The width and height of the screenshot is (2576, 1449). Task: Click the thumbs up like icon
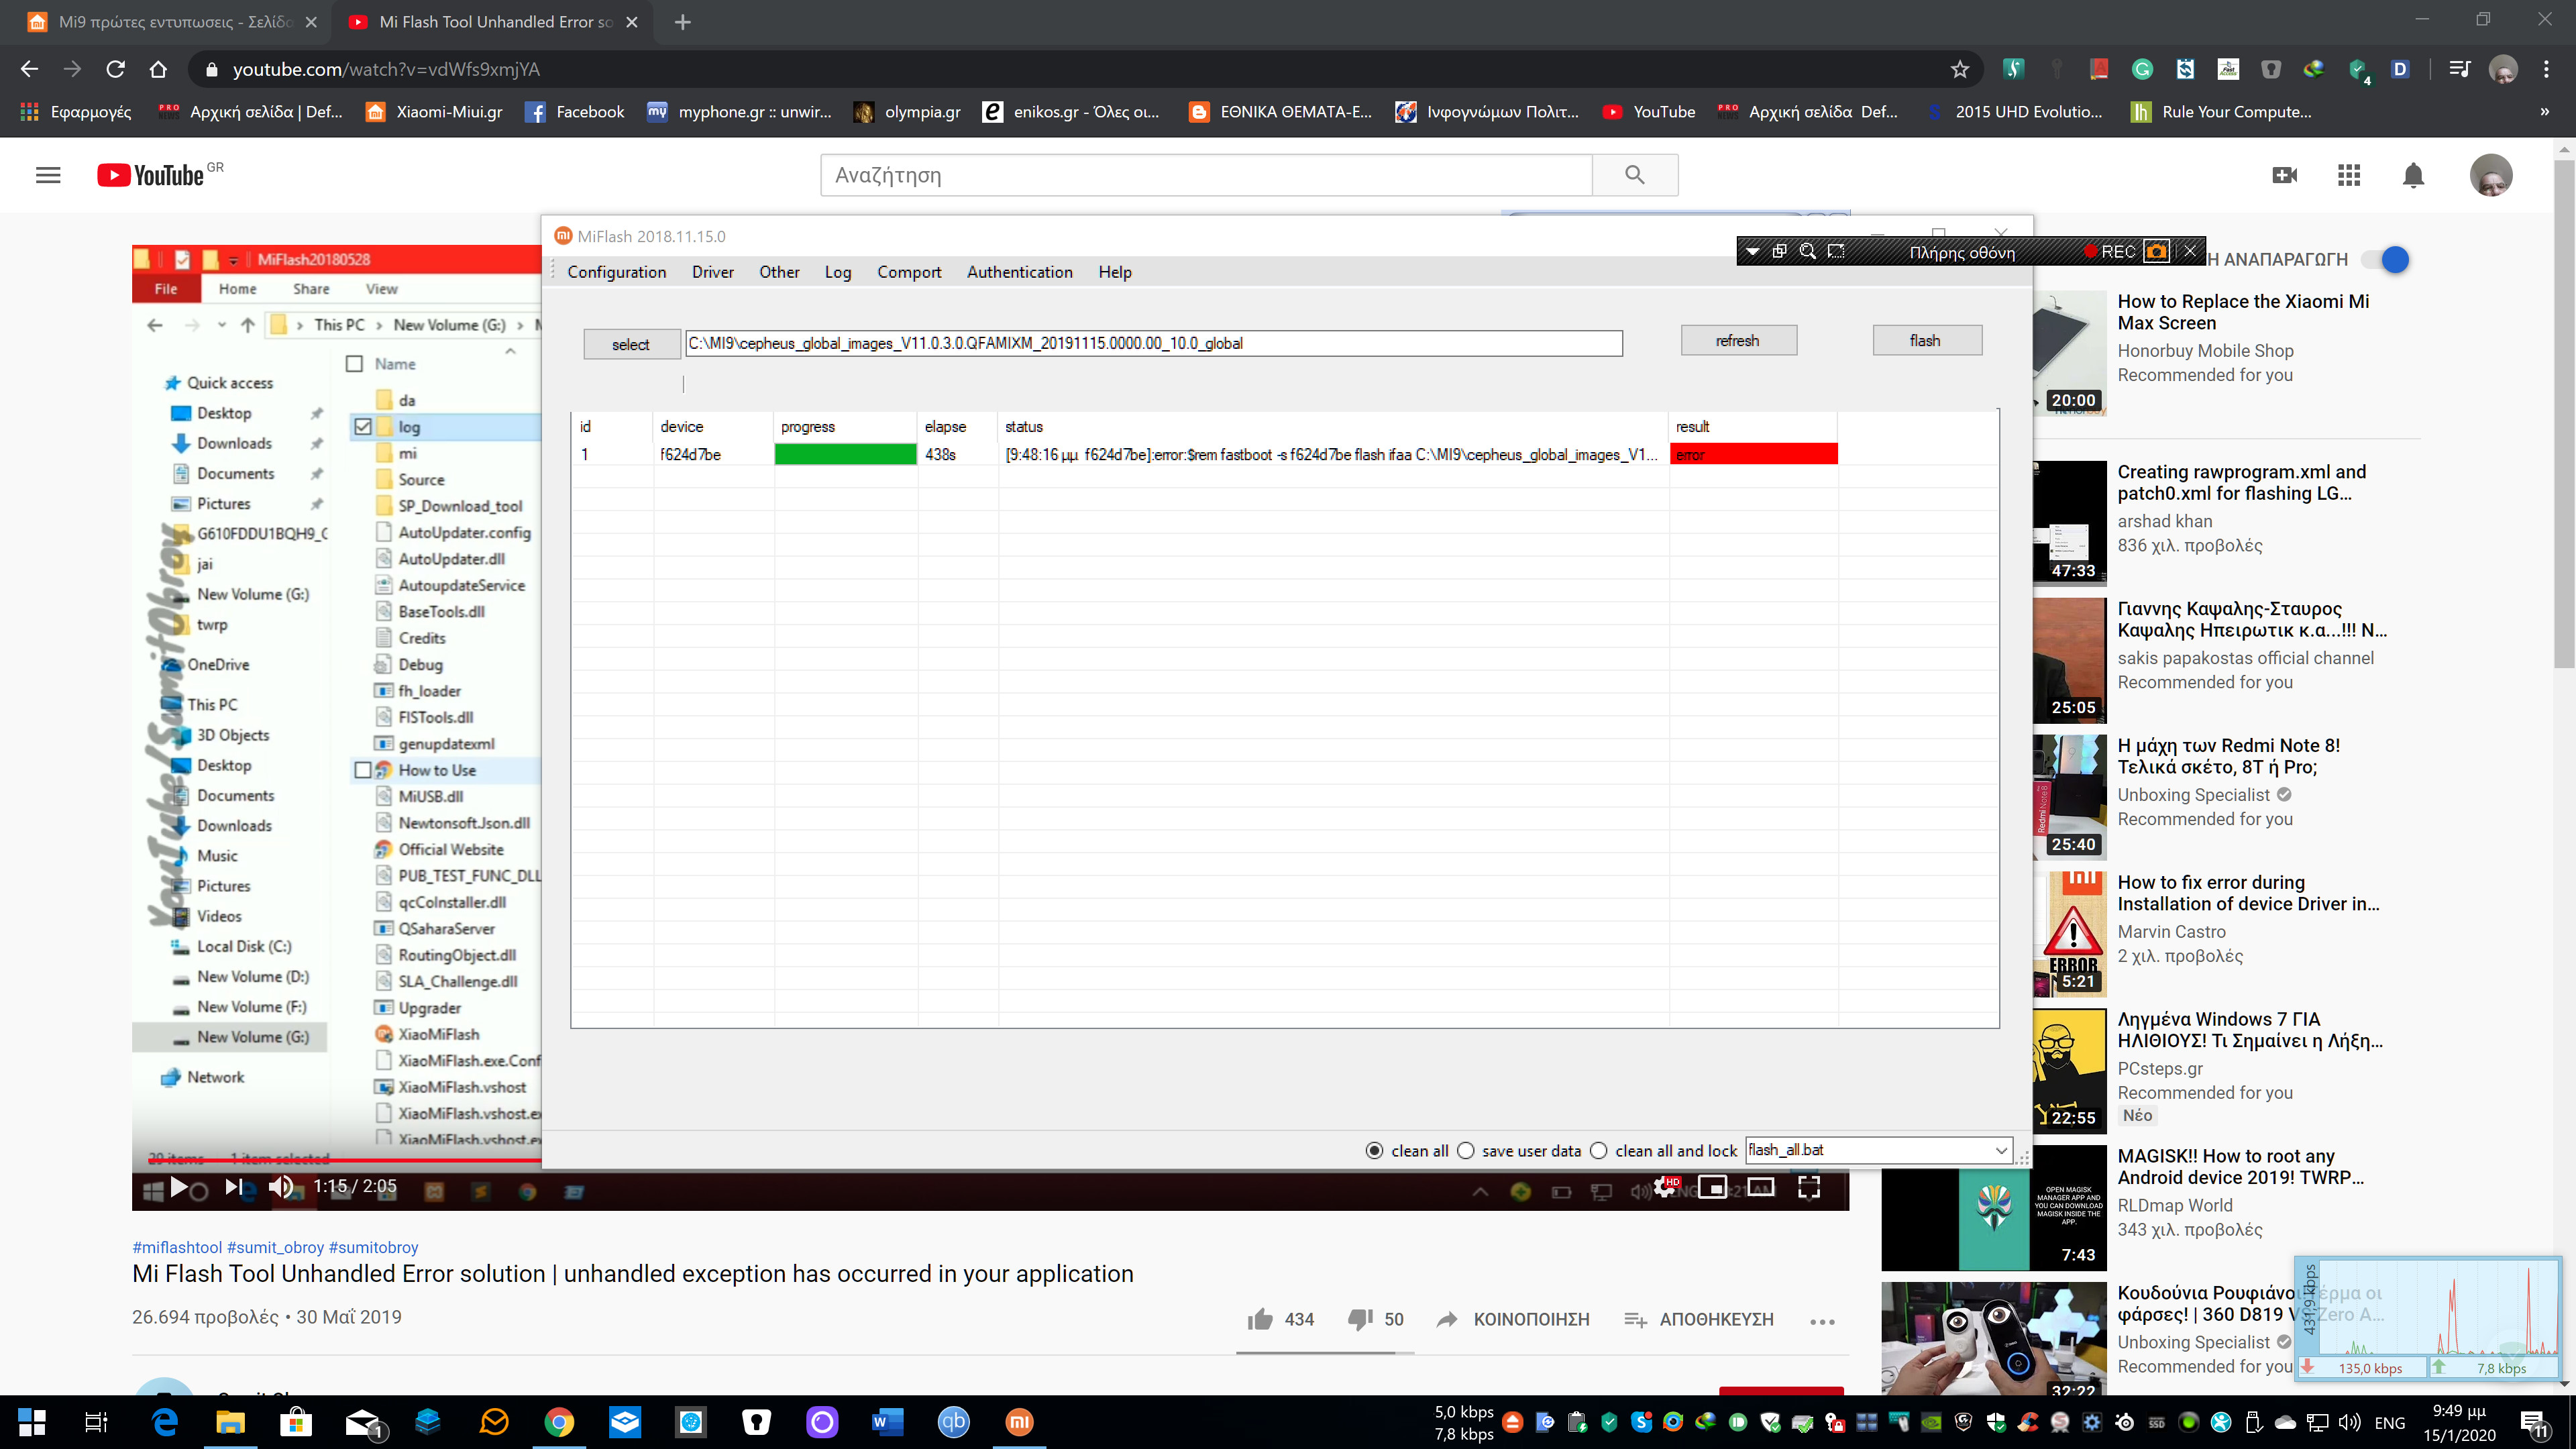pos(1260,1319)
